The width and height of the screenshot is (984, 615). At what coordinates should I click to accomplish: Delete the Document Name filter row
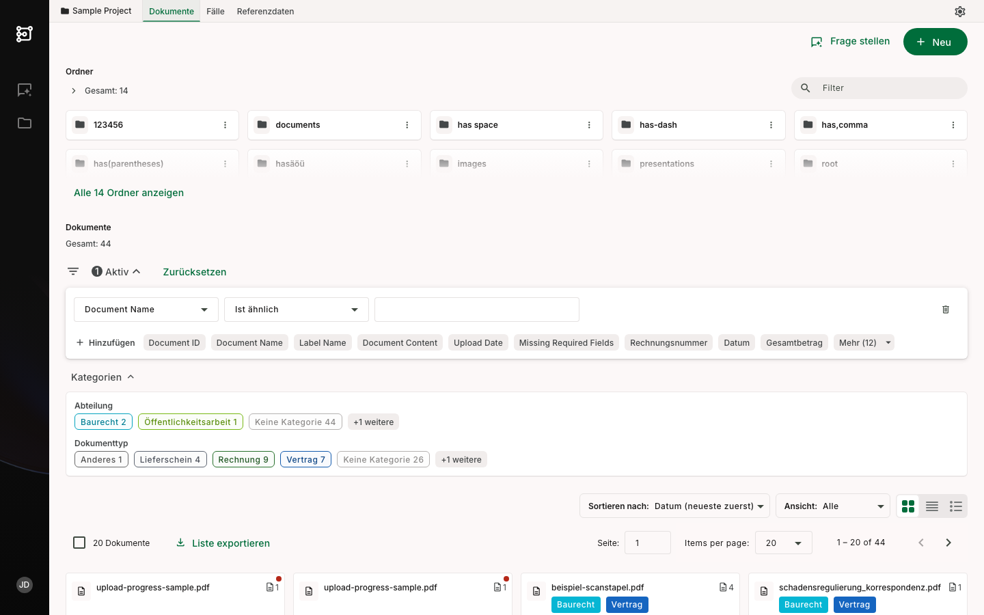946,310
